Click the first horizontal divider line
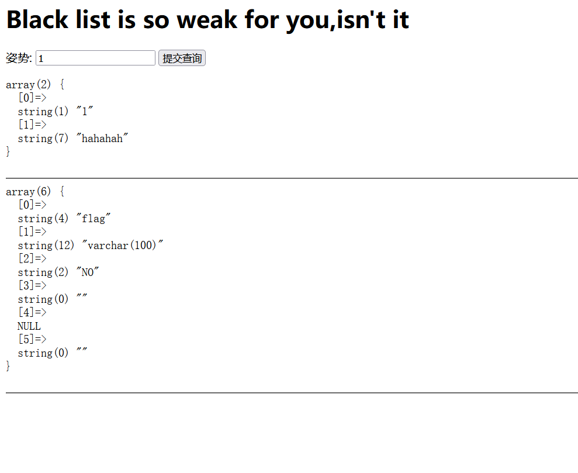578x473 pixels. [292, 178]
